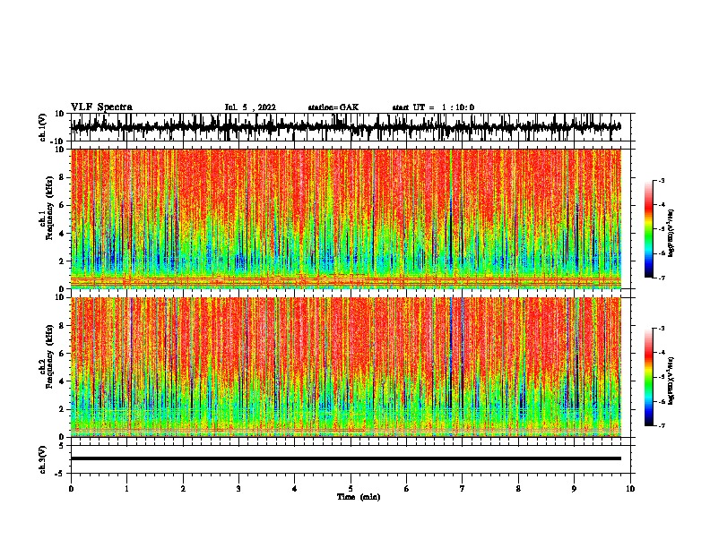This screenshot has height=548, width=710.
Task: Click the ch.3(V) flat black signal line
Action: point(346,458)
